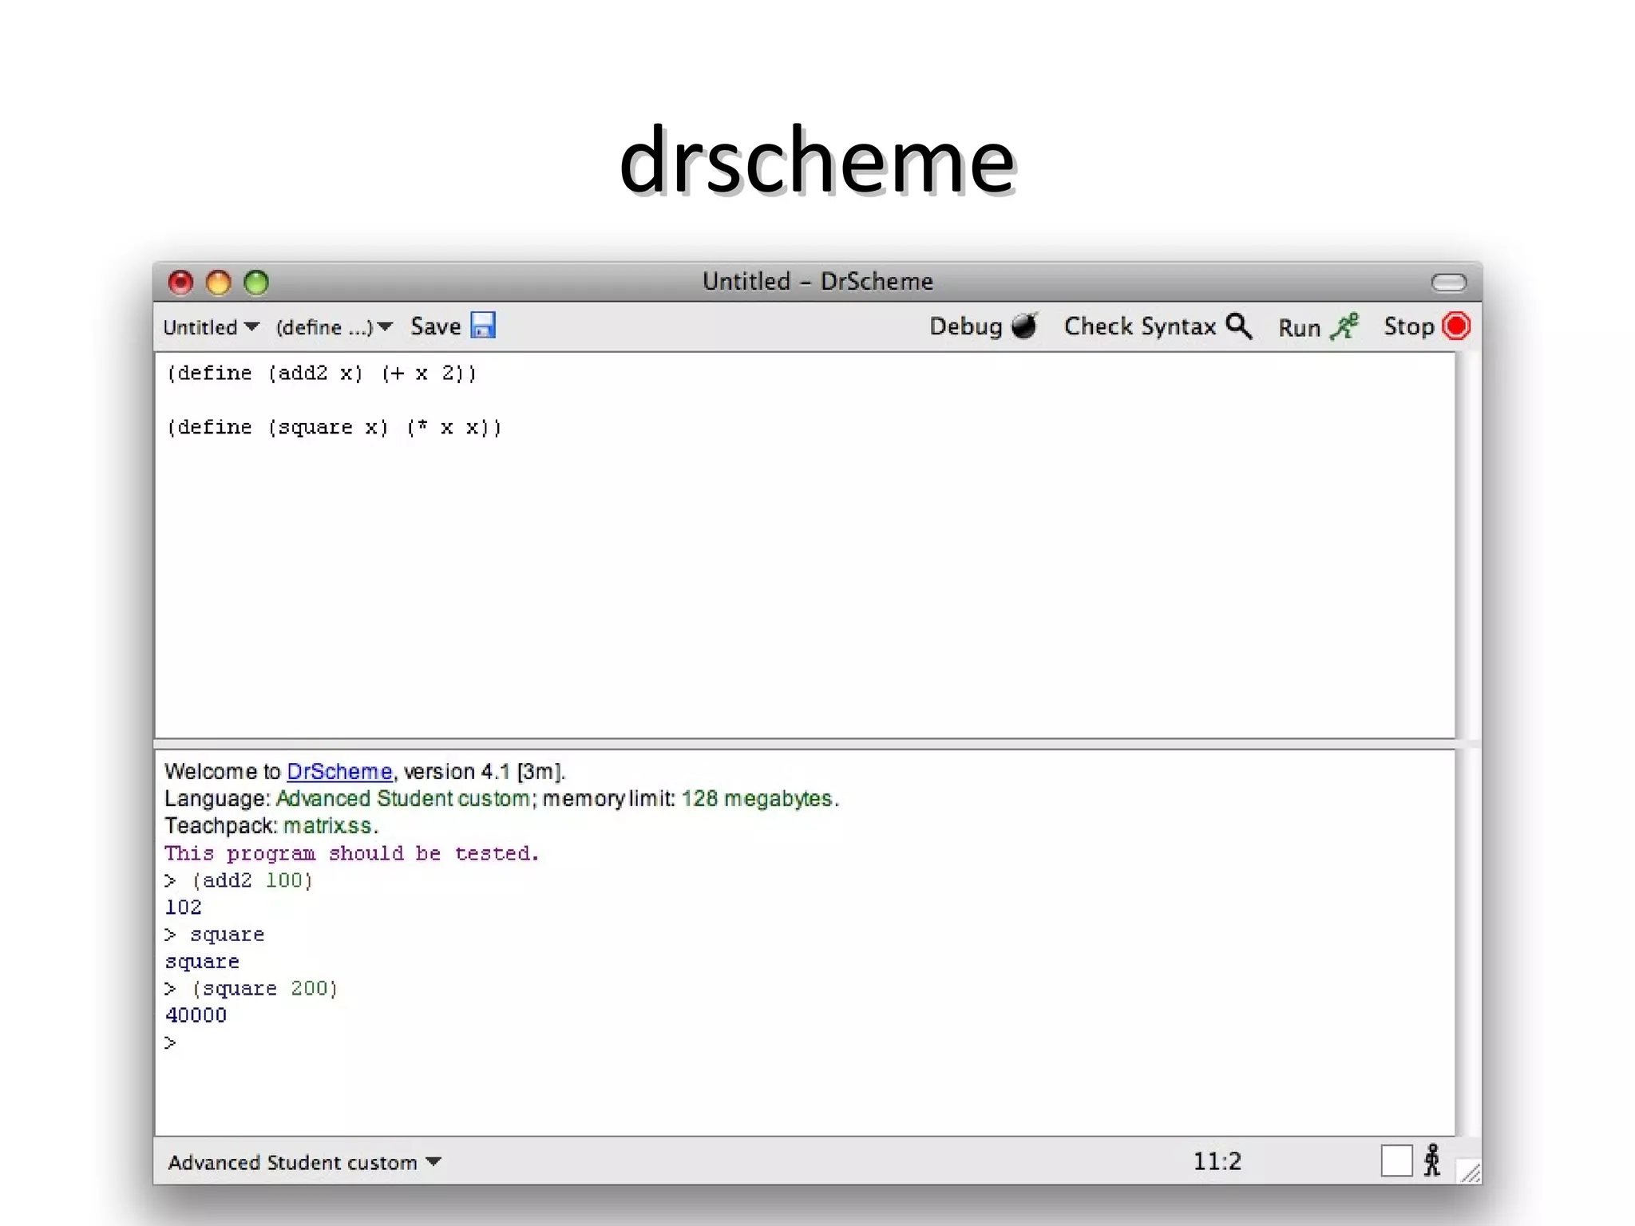Click the empty prompt at the bottom

(x=170, y=1042)
